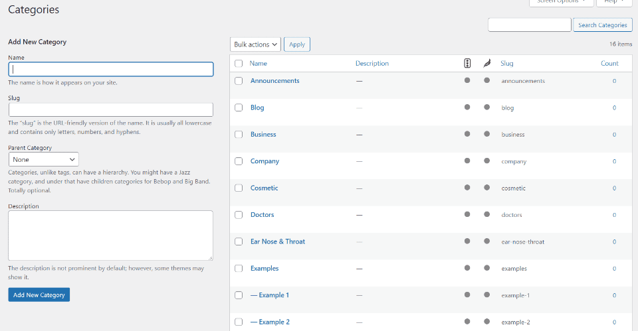Open the Ear Nose & Throat category link
This screenshot has height=331, width=638.
pos(278,241)
